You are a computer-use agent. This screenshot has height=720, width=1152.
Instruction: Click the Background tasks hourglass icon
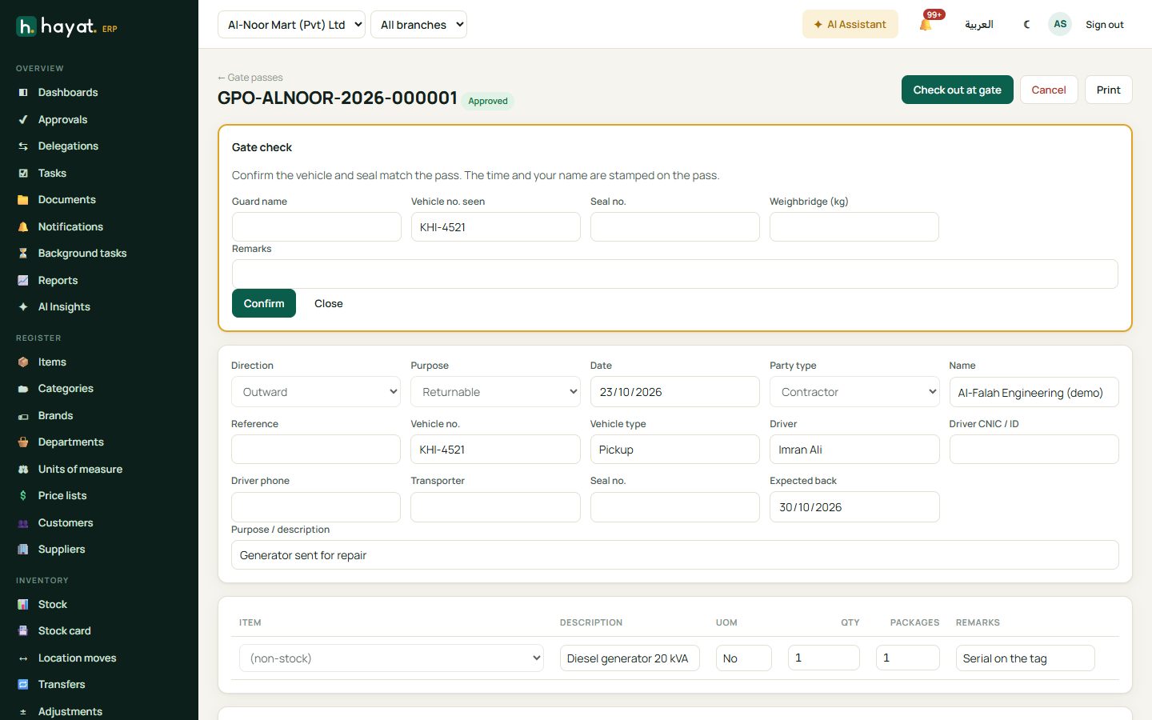click(23, 254)
